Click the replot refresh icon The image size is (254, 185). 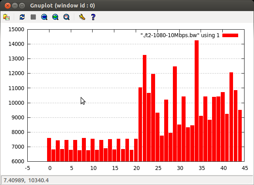coord(22,17)
